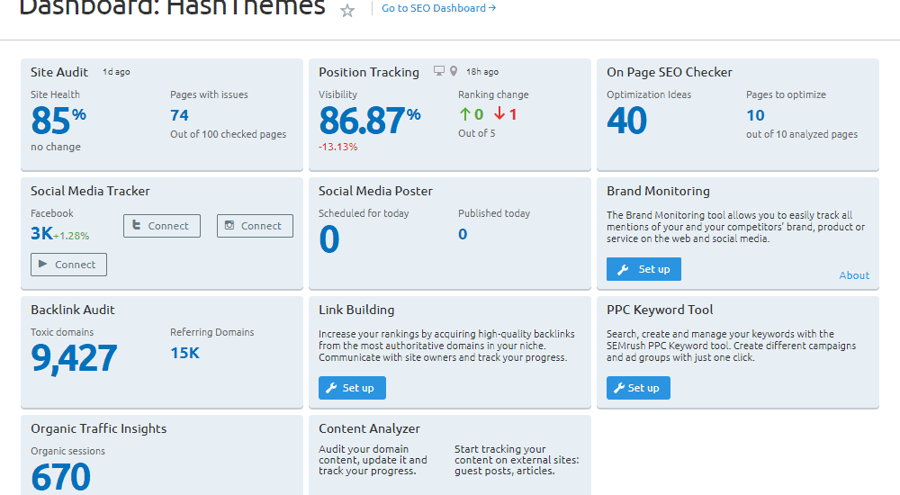Image resolution: width=900 pixels, height=495 pixels.
Task: Click the 3K Facebook audience value
Action: pos(41,233)
